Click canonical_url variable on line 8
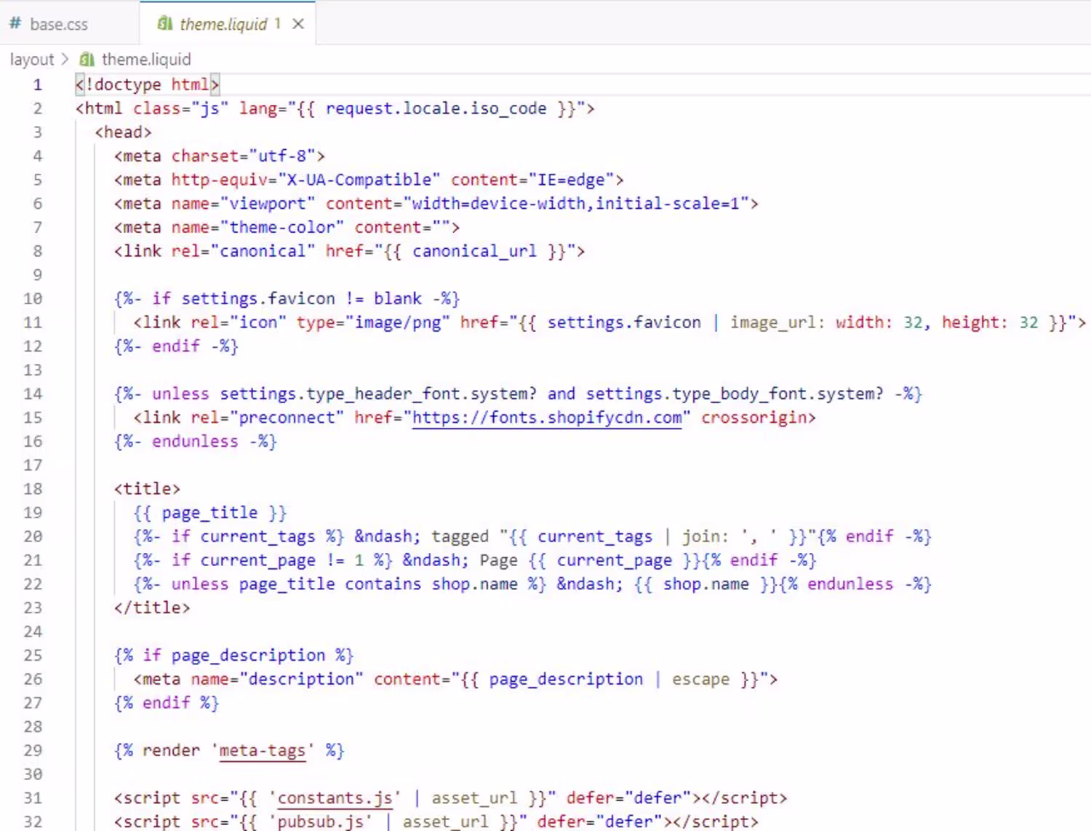 point(474,251)
